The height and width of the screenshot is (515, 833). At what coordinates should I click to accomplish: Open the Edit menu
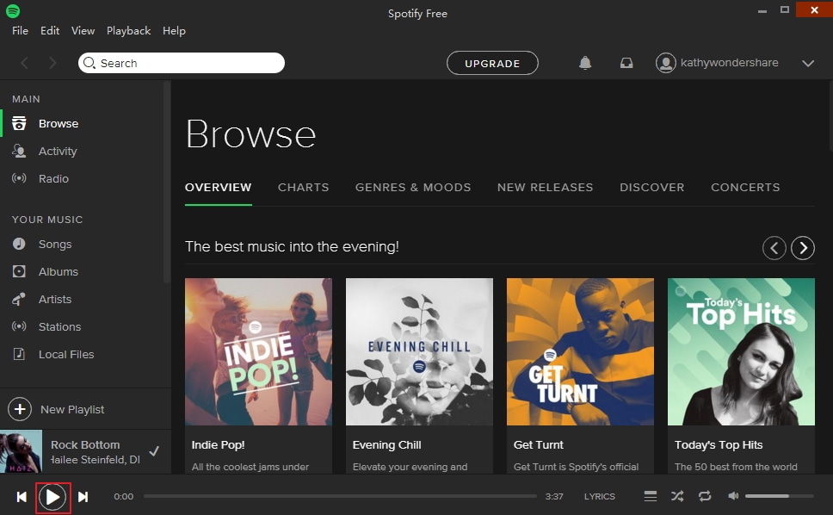[x=50, y=31]
